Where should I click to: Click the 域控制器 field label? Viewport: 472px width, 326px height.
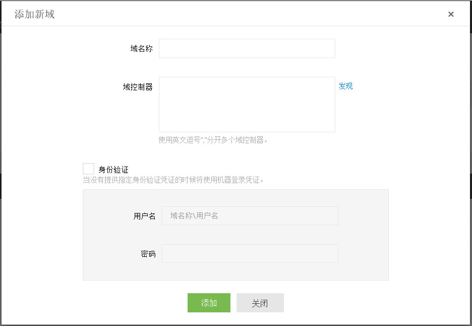click(138, 87)
